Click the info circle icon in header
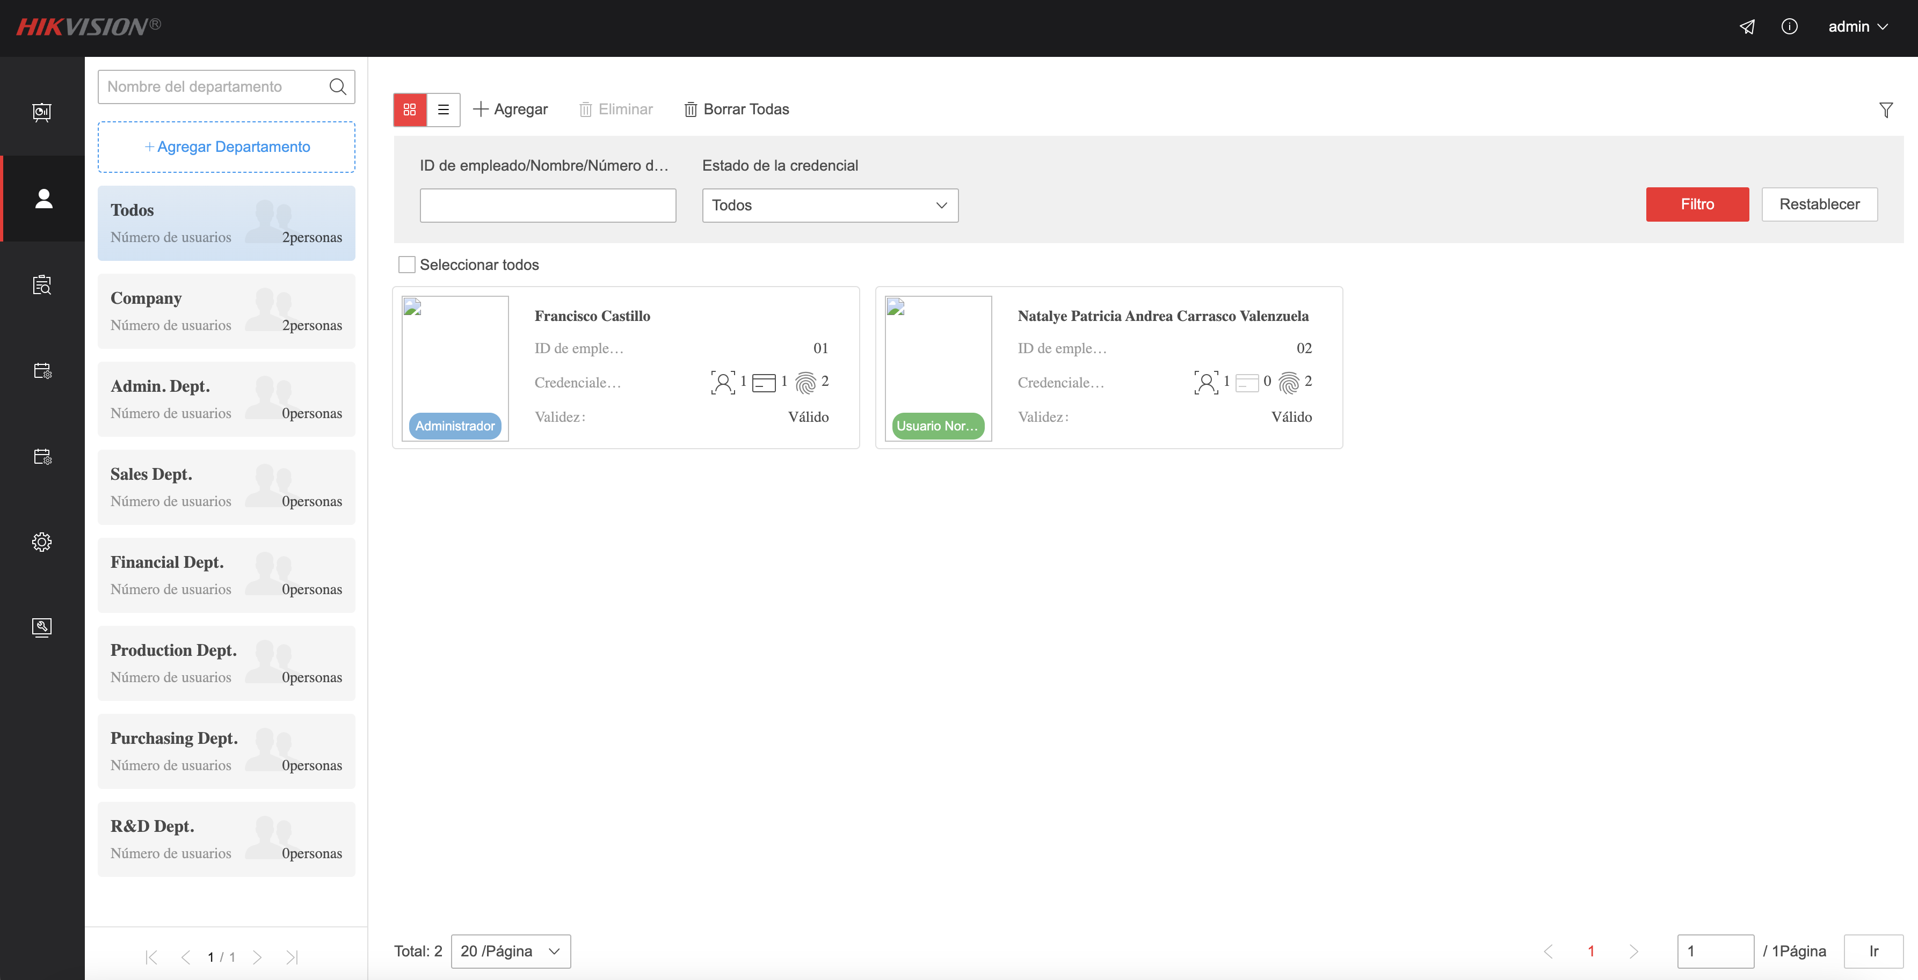 (x=1789, y=27)
